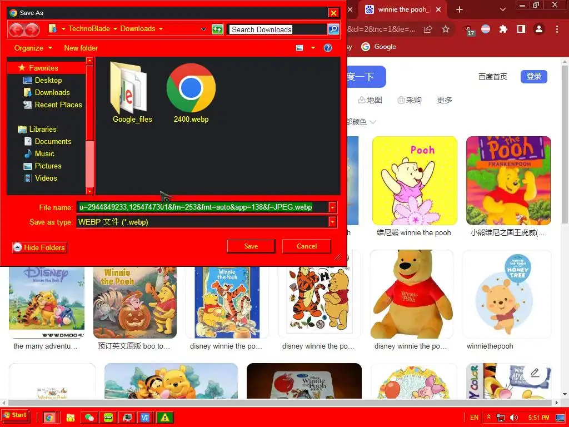This screenshot has width=569, height=427.
Task: Select Downloads in Favorites
Action: pyautogui.click(x=46, y=93)
